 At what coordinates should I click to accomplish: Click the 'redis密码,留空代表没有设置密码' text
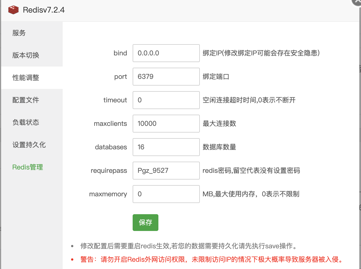click(x=251, y=171)
